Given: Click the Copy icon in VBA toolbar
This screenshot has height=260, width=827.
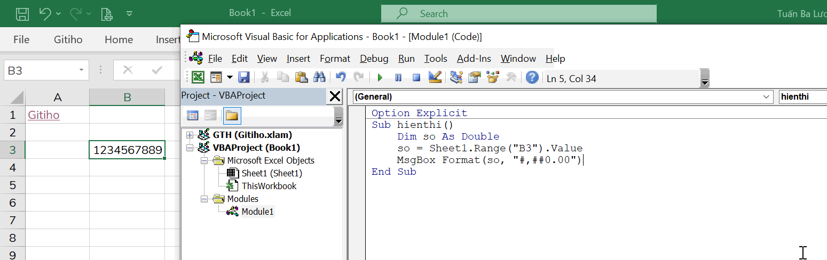Looking at the screenshot, I should (283, 78).
